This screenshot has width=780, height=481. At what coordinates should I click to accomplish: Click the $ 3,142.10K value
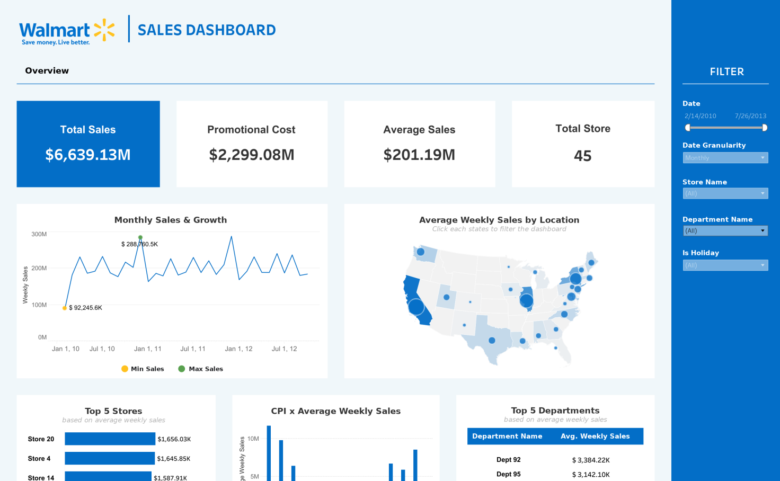(591, 475)
